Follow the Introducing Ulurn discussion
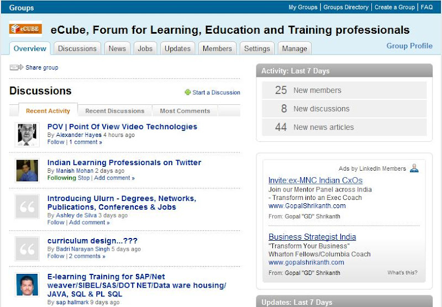This screenshot has height=307, width=442. (56, 222)
